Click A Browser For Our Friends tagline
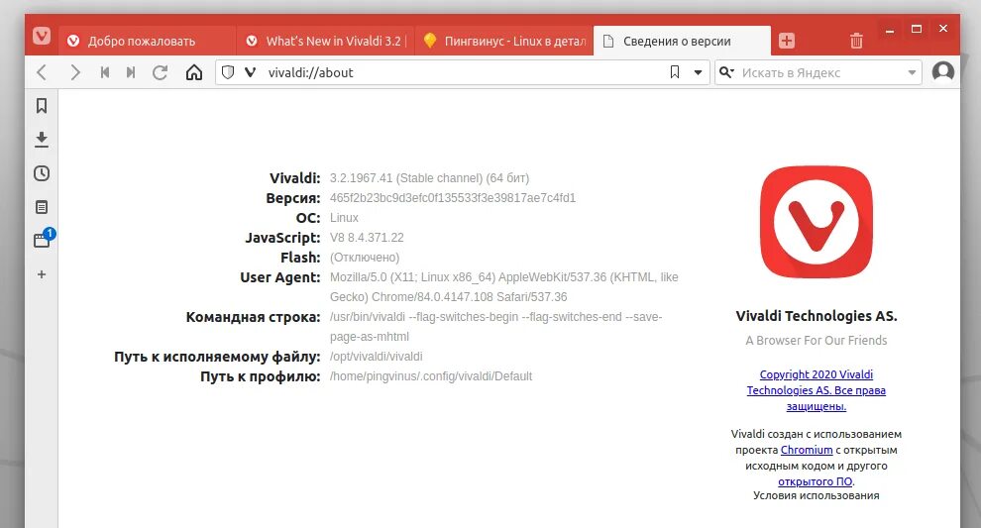981x528 pixels. click(816, 341)
